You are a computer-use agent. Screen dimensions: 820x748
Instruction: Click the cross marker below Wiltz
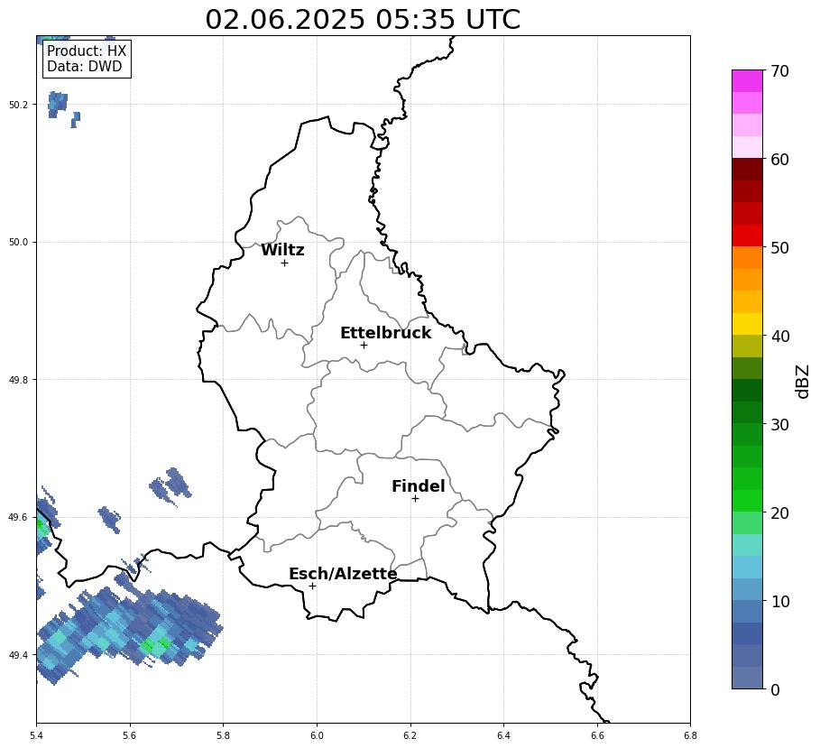pos(284,263)
